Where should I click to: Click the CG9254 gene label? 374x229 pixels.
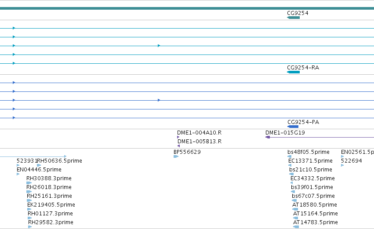(x=298, y=13)
